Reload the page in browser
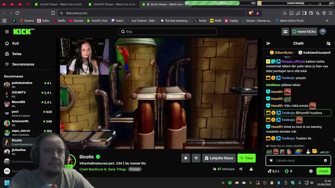The width and height of the screenshot is (335, 188). [17, 13]
